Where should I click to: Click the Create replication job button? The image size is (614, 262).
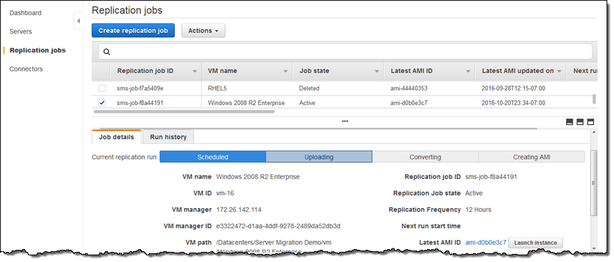click(133, 30)
